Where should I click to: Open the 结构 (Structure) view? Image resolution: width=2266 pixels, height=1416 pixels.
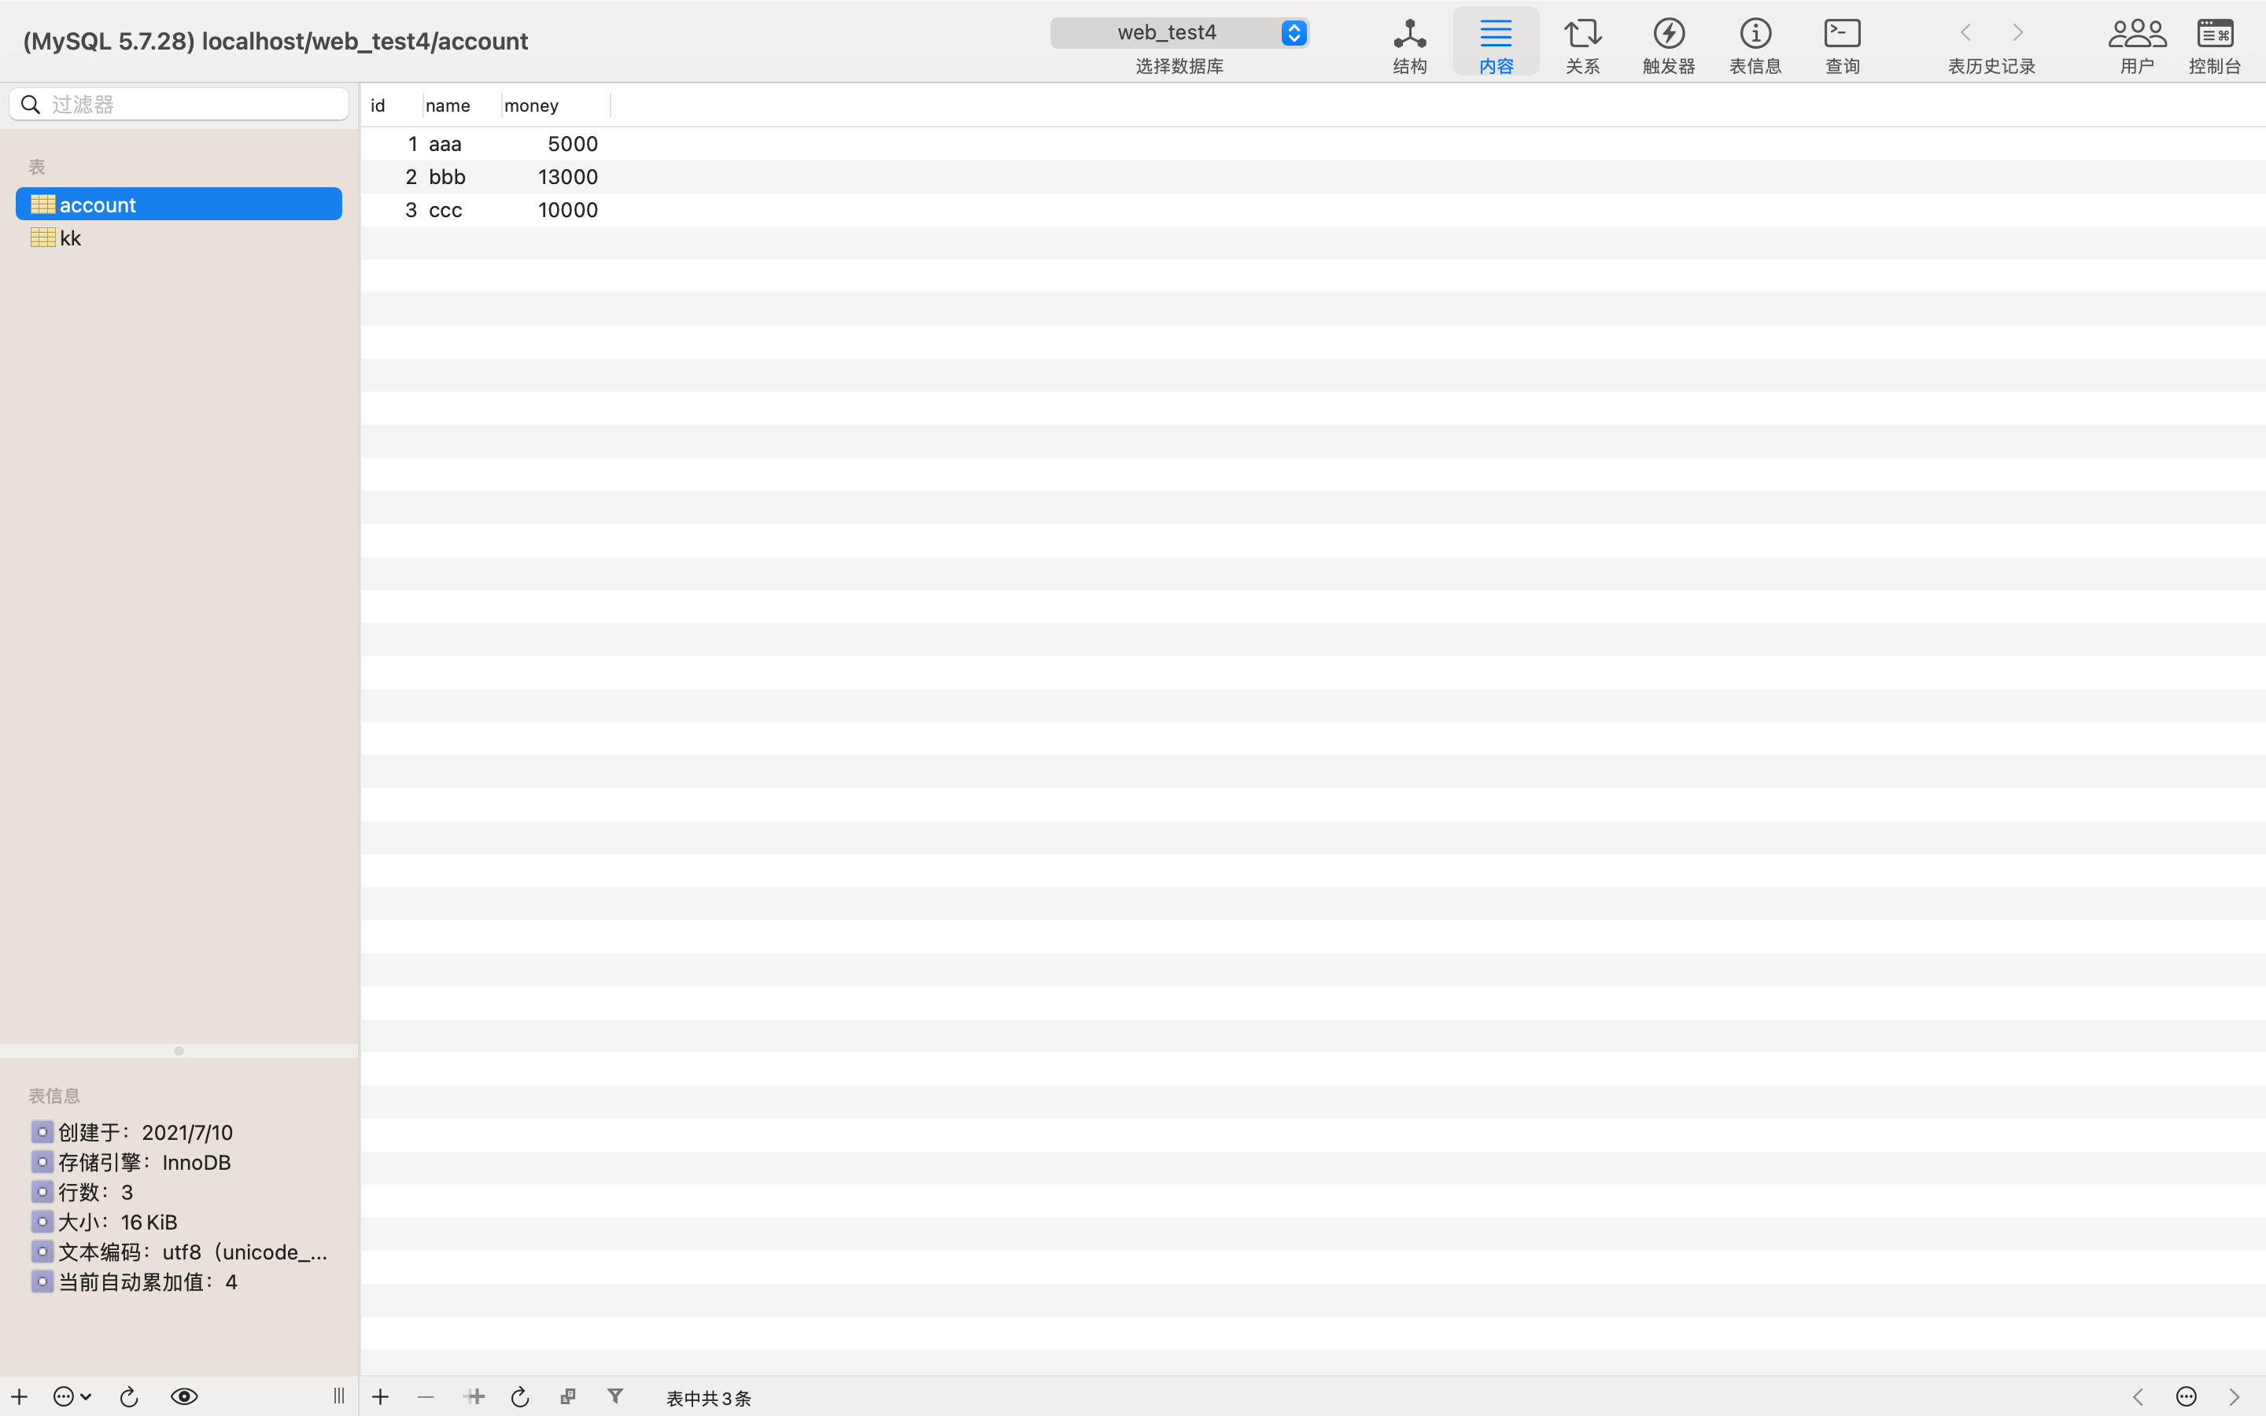coord(1409,44)
